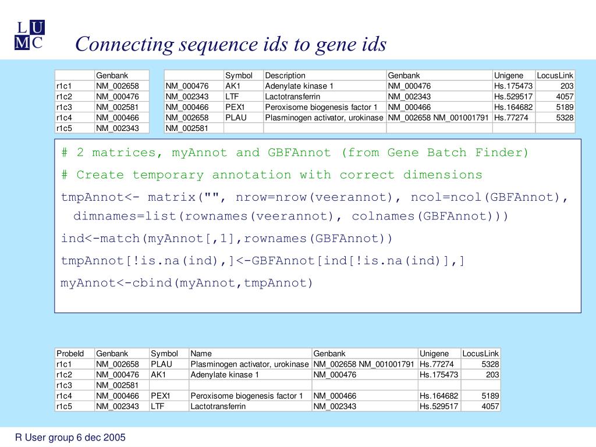Viewport: 596px width, 447px height.
Task: Select 'Adenylate kinase 1' in the top table
Action: pyautogui.click(x=299, y=86)
